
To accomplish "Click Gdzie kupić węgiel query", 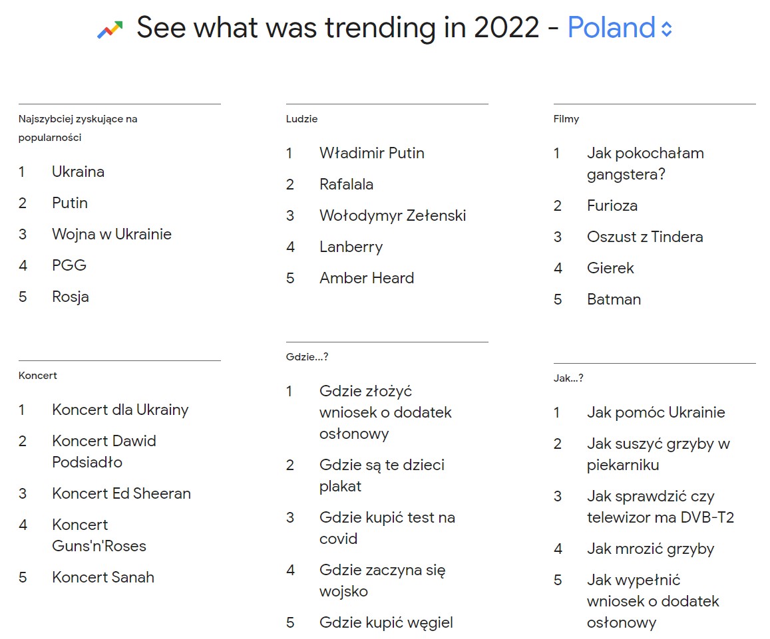I will pos(386,622).
